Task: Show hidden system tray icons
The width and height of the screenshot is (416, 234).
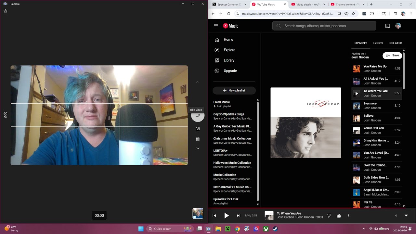Action: point(363,229)
